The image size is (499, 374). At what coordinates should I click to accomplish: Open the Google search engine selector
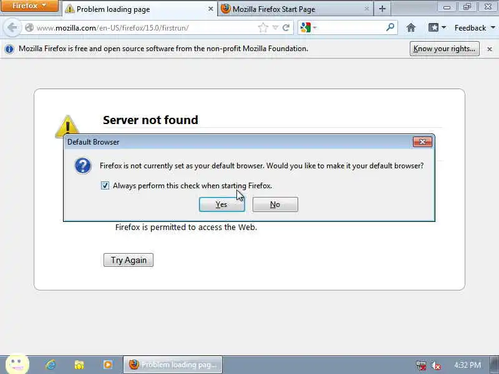[308, 27]
